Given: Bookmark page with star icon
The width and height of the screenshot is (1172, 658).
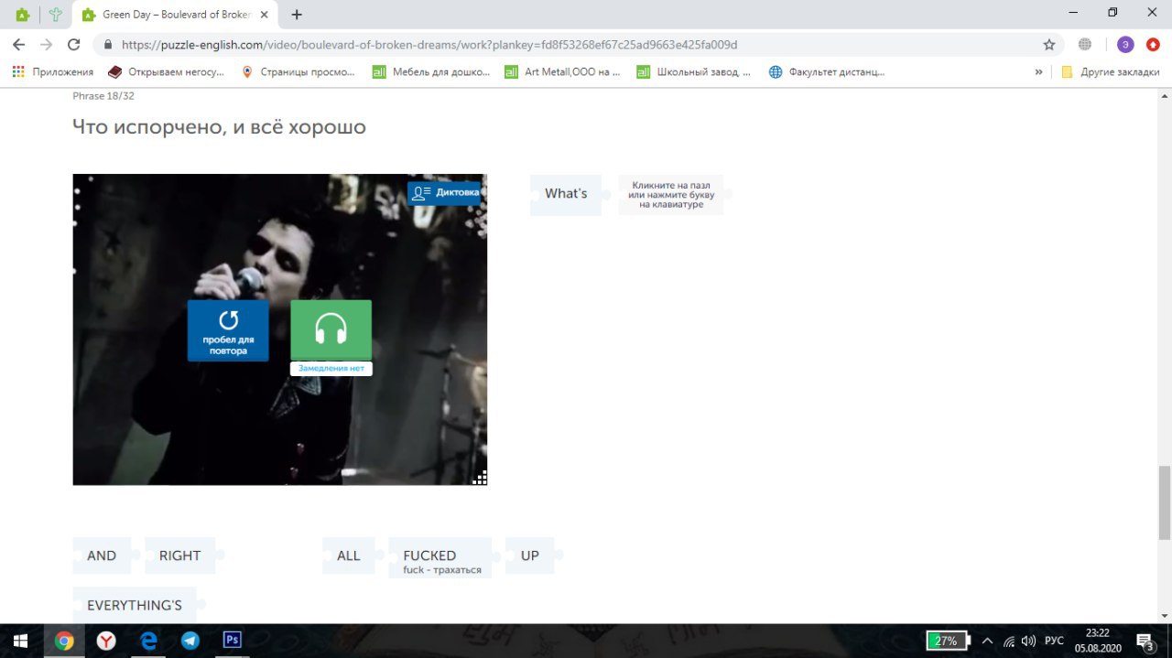Looking at the screenshot, I should 1048,44.
